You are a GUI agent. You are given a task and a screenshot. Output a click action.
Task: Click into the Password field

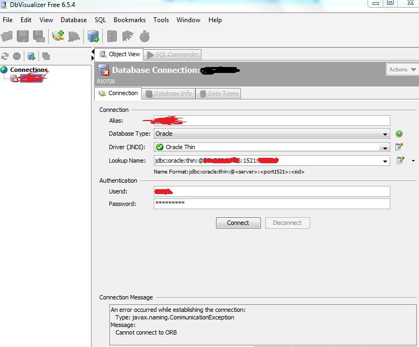tap(272, 204)
